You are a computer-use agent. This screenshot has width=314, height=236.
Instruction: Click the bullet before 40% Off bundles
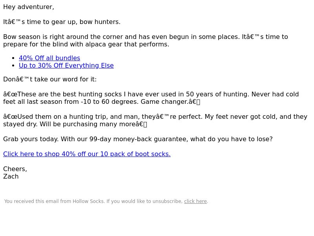[x=13, y=58]
